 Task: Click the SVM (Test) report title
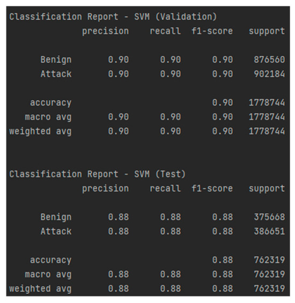tap(98, 174)
